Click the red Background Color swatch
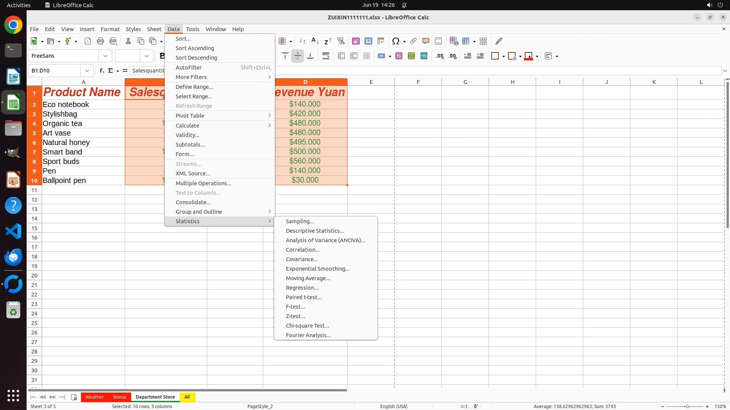This screenshot has height=410, width=730. (x=528, y=56)
